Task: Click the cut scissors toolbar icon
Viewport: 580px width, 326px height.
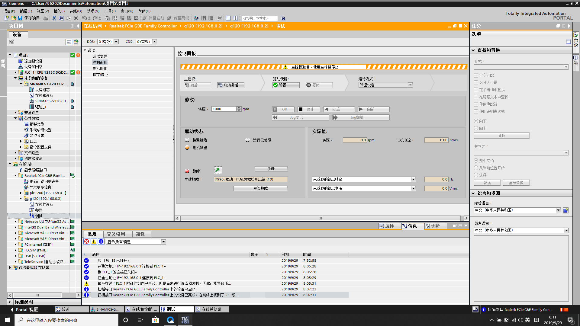Action: [54, 18]
